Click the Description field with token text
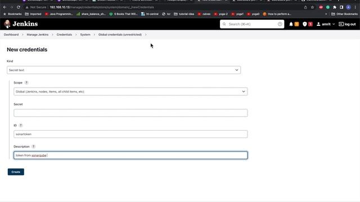 (x=130, y=155)
